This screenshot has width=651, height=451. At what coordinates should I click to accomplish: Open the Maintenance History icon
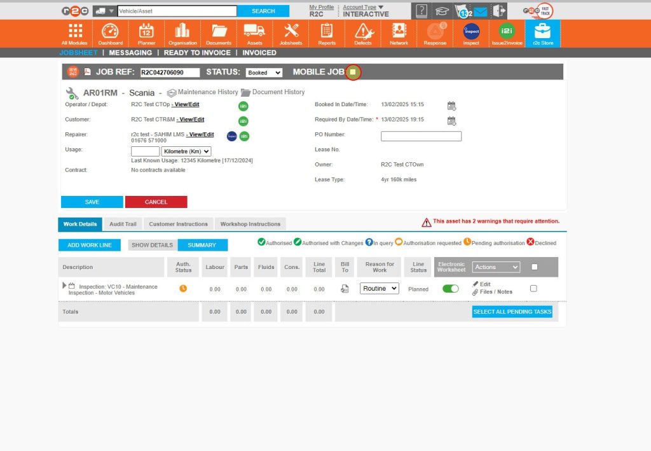172,92
